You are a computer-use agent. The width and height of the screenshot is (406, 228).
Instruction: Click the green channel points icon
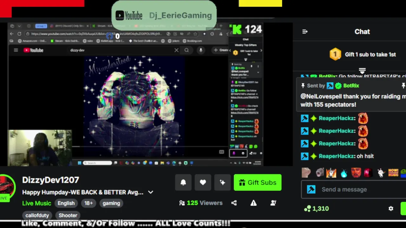click(307, 208)
